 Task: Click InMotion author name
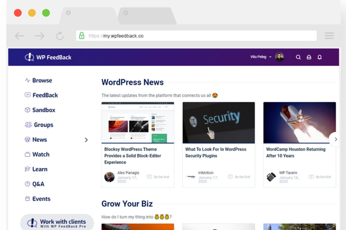tap(206, 173)
